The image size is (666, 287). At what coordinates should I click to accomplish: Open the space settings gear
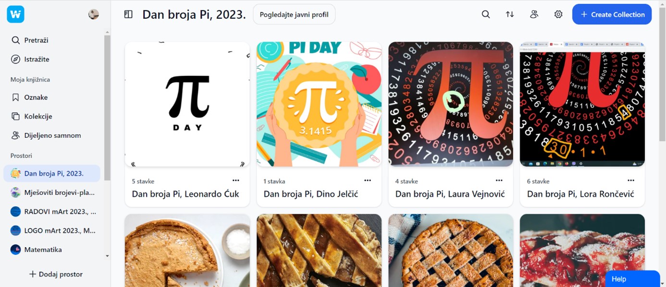(x=558, y=14)
